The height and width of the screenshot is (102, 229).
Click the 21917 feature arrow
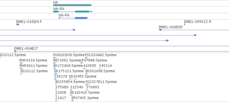[56, 101]
